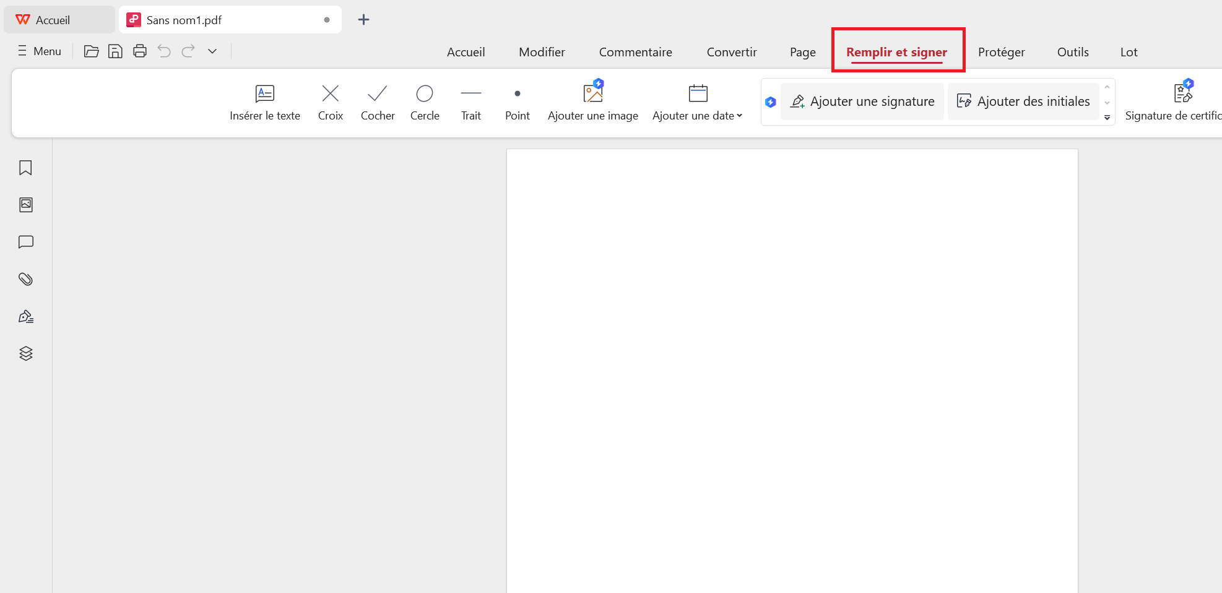1222x593 pixels.
Task: Open the attachments paperclip panel
Action: coord(25,279)
